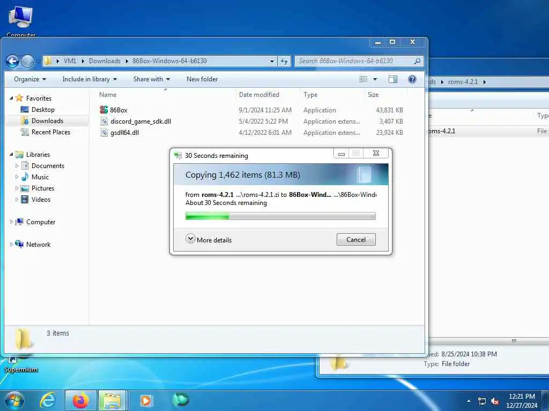Click Cancel in the copy dialog
Screen dimensions: 549x411
(x=356, y=240)
